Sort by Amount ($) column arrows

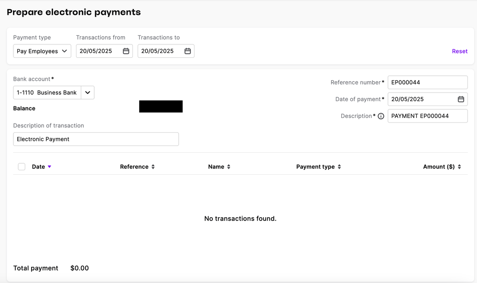(x=459, y=167)
